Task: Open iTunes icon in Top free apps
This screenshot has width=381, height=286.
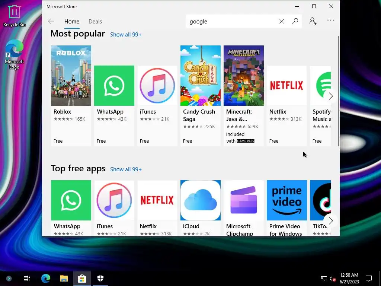Action: click(114, 200)
